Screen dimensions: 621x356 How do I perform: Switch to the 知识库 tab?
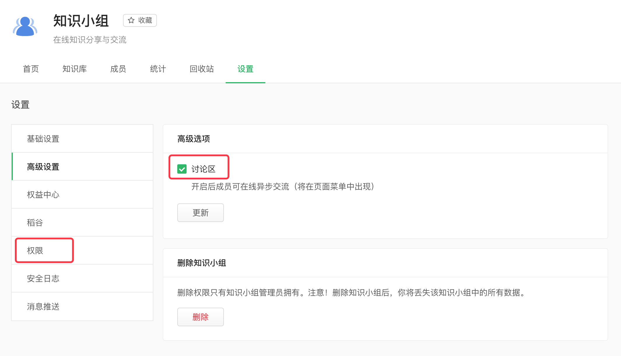click(x=75, y=69)
